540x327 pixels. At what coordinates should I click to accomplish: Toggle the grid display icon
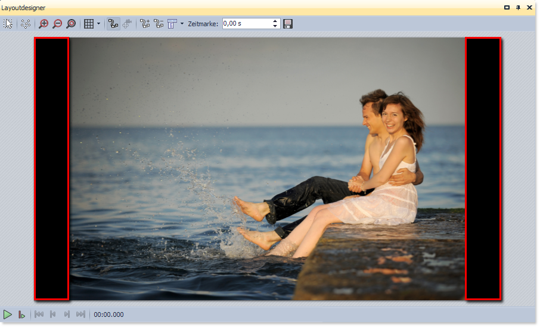coord(89,24)
